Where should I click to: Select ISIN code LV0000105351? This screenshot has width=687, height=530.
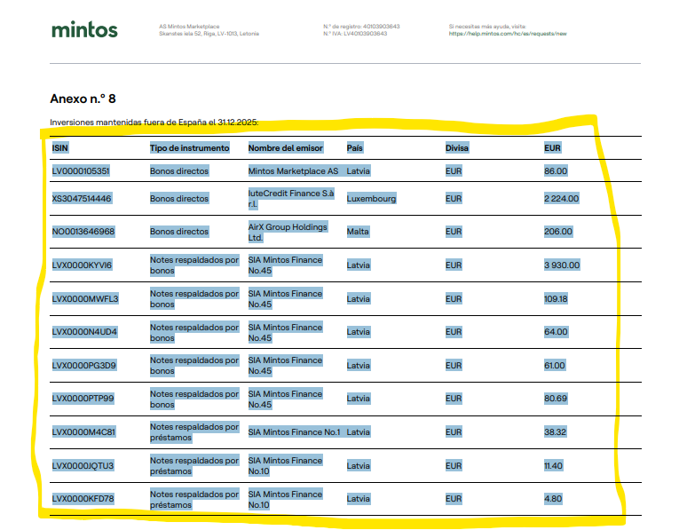pyautogui.click(x=81, y=170)
